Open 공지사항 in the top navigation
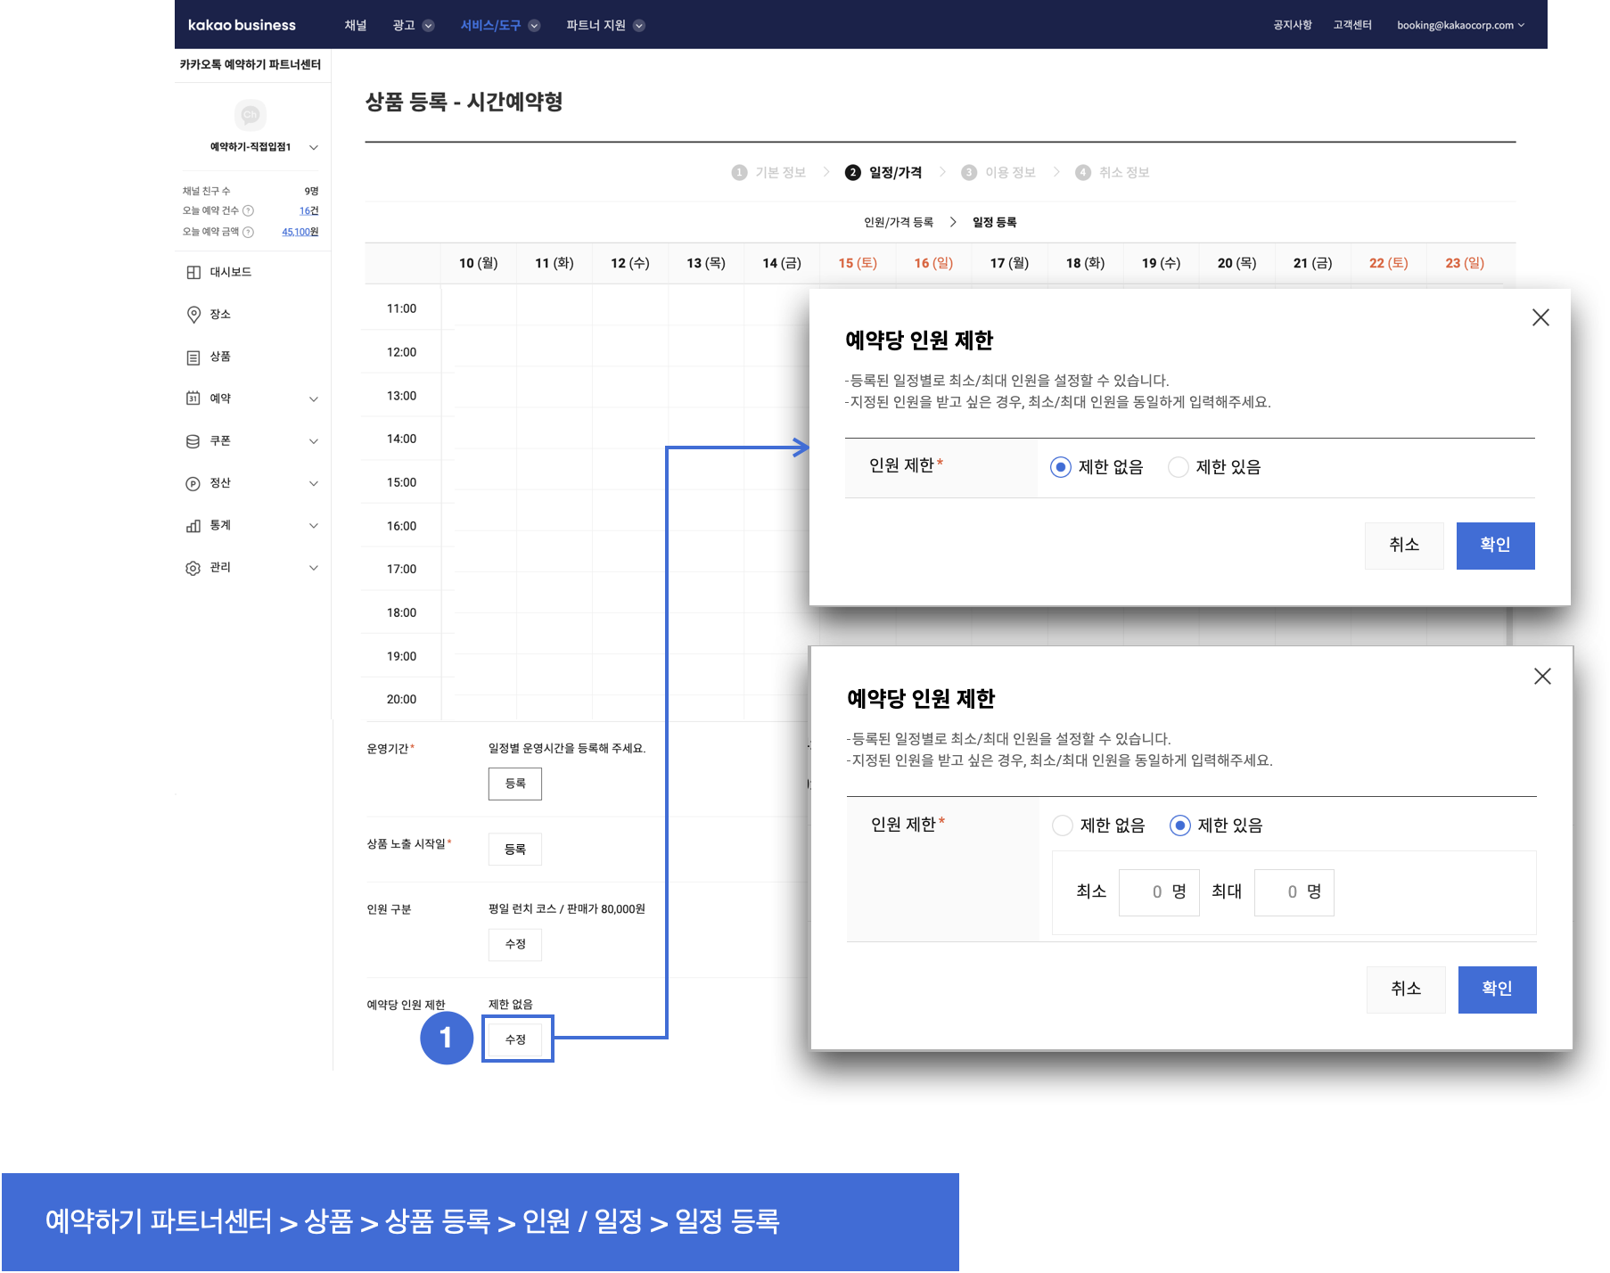The height and width of the screenshot is (1273, 1610). (x=1292, y=25)
